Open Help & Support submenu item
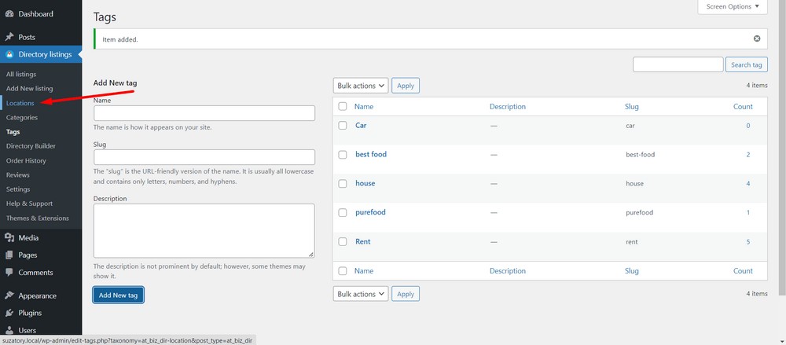Screen dimensions: 786x345 [x=29, y=204]
